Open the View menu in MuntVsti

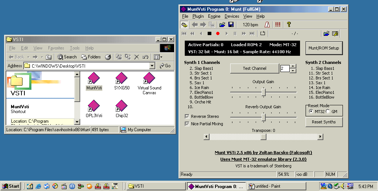[x=248, y=16]
